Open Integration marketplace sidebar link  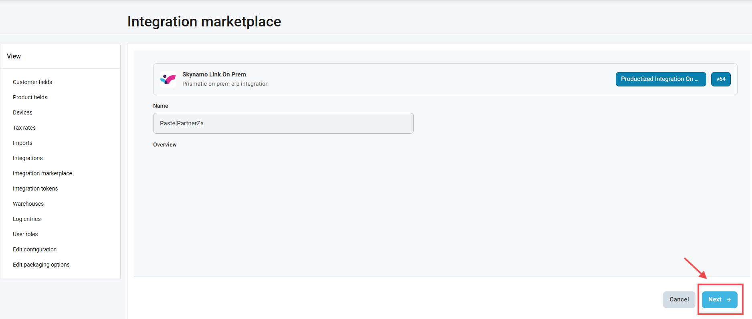point(42,173)
